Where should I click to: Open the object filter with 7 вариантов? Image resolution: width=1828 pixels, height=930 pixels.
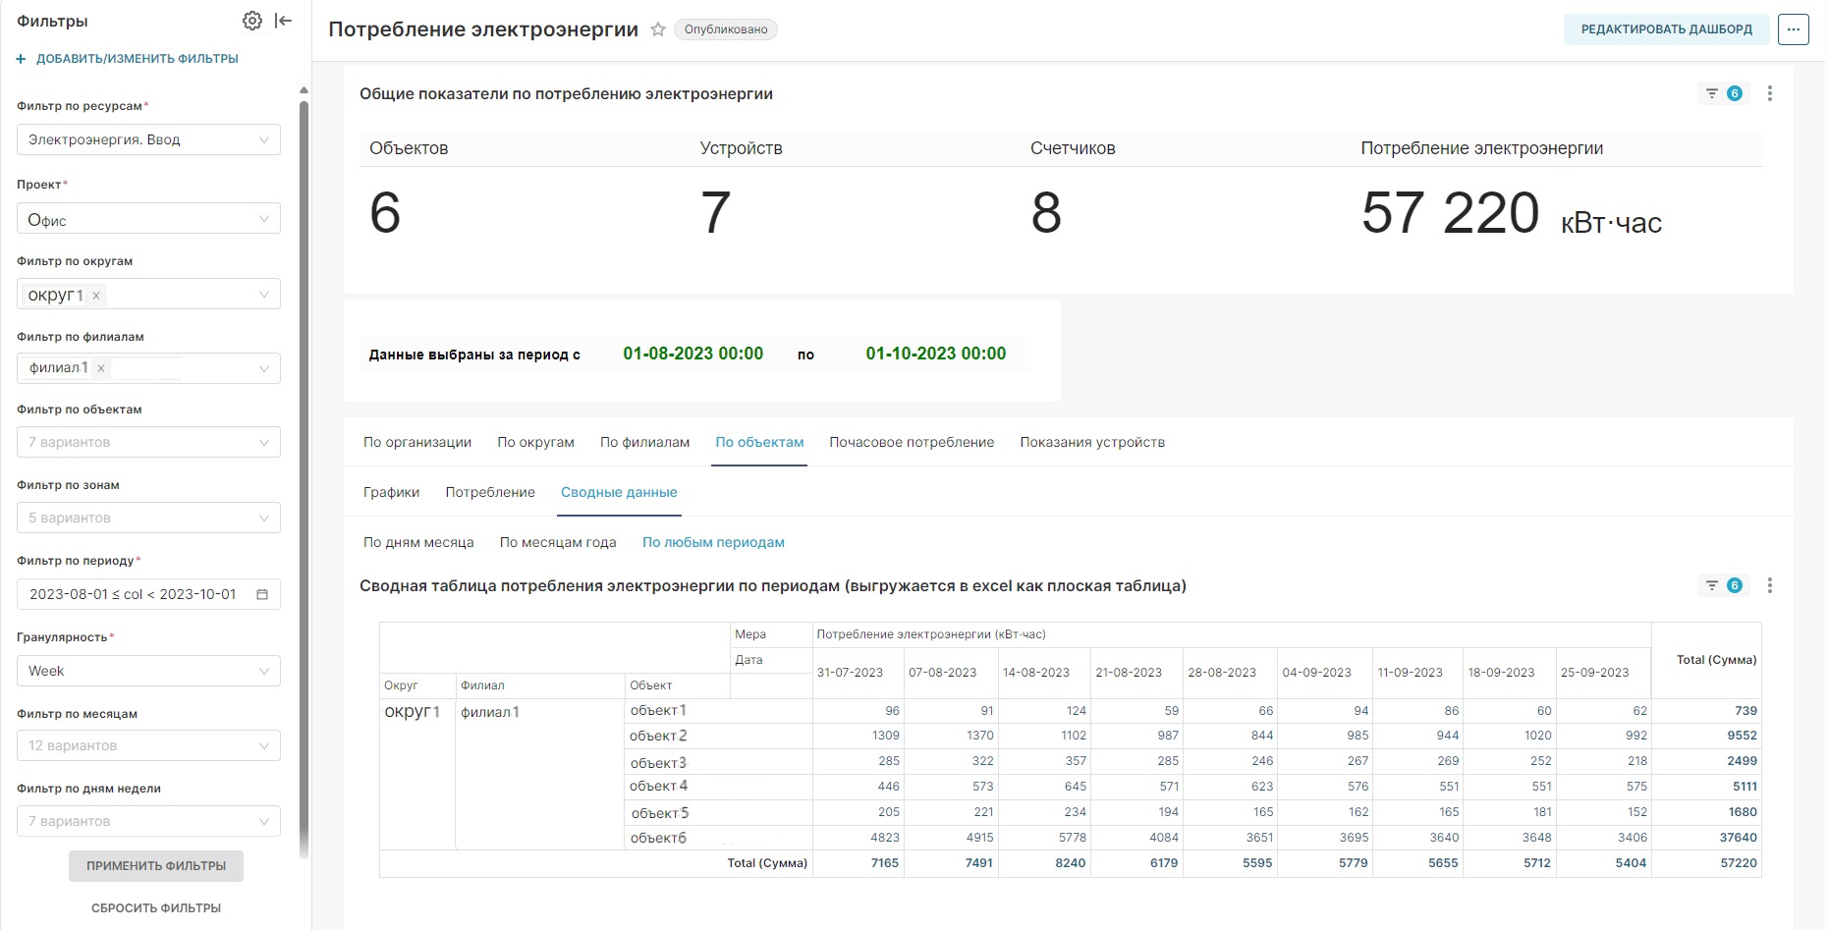click(x=148, y=442)
